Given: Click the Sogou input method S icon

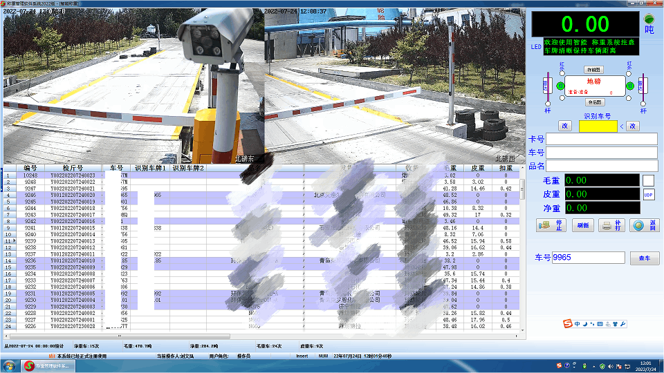Looking at the screenshot, I should tap(567, 324).
